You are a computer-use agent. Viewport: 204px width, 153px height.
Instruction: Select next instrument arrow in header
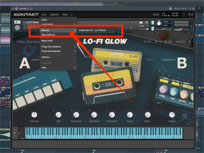point(136,23)
